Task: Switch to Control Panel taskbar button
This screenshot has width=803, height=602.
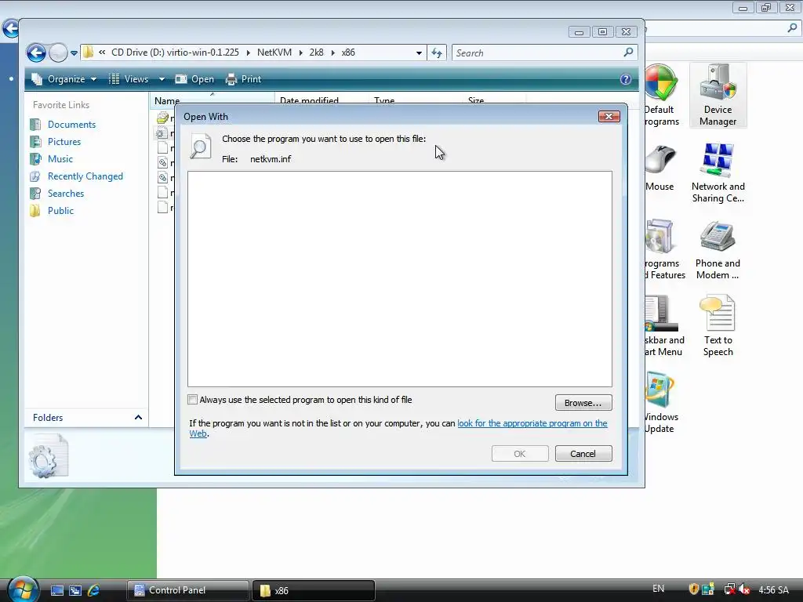Action: click(x=188, y=590)
